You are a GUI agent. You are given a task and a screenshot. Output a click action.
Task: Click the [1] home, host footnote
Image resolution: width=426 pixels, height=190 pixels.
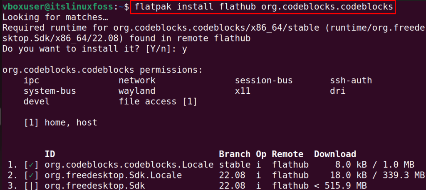[x=61, y=122]
